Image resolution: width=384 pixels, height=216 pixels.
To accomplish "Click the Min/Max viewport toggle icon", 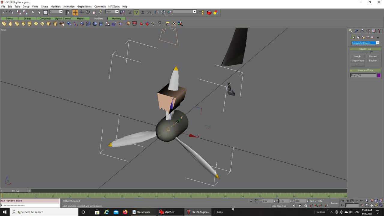I will (x=381, y=205).
